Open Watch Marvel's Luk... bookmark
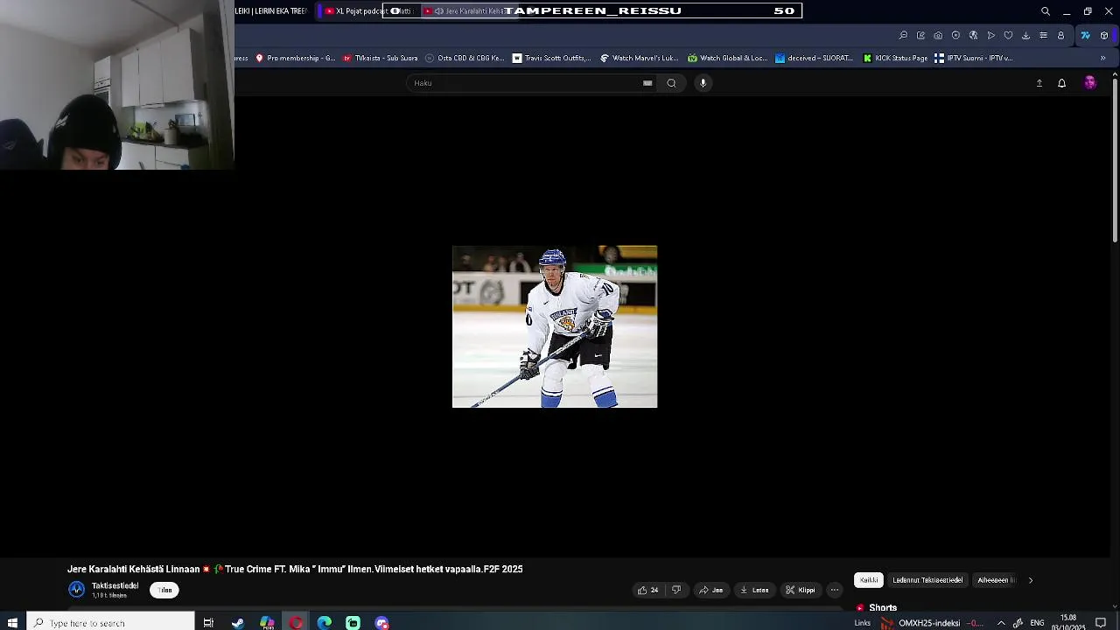Image resolution: width=1120 pixels, height=630 pixels. (640, 59)
